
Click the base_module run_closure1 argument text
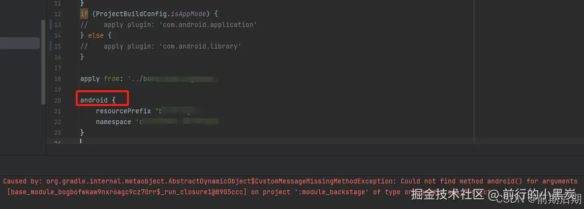pos(126,192)
